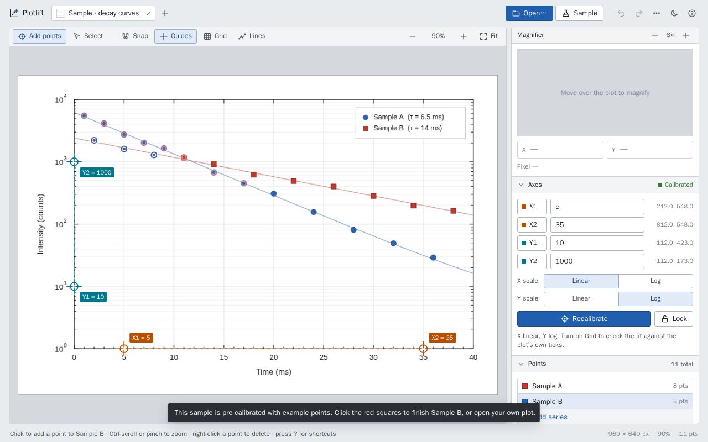Set X scale to Linear
The height and width of the screenshot is (442, 708).
pos(581,281)
